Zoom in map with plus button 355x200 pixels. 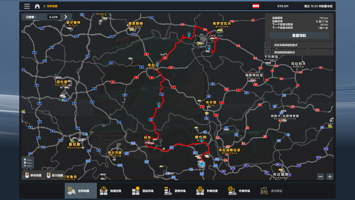click(330, 176)
